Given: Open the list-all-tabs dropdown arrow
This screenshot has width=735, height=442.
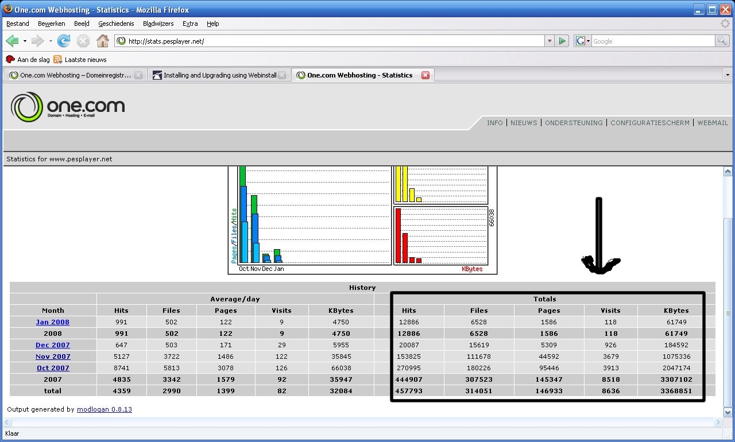Looking at the screenshot, I should 728,75.
